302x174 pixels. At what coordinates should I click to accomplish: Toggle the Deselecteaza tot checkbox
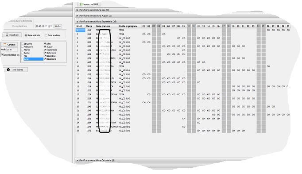coord(2,55)
